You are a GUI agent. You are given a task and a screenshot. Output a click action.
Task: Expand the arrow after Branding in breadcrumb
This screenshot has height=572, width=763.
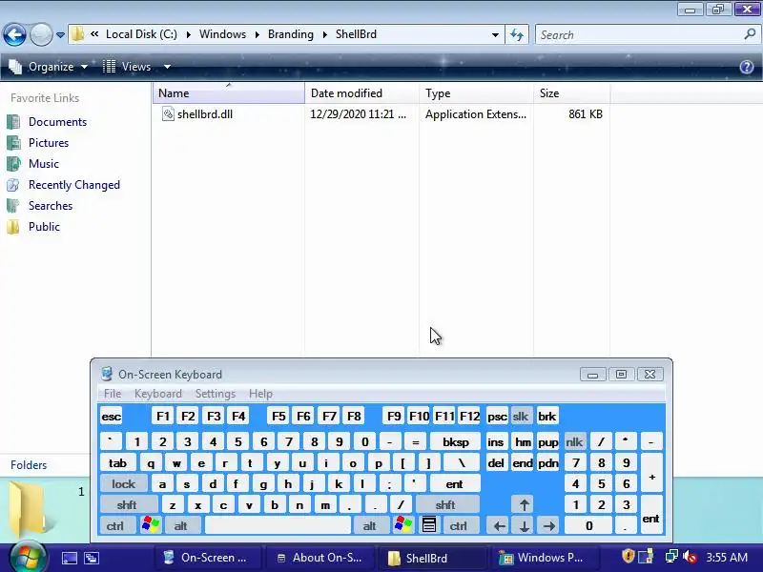pos(324,34)
